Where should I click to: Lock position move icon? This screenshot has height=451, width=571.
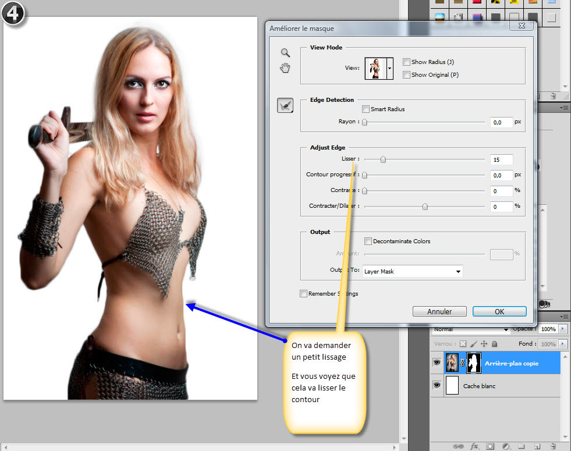[x=484, y=343]
